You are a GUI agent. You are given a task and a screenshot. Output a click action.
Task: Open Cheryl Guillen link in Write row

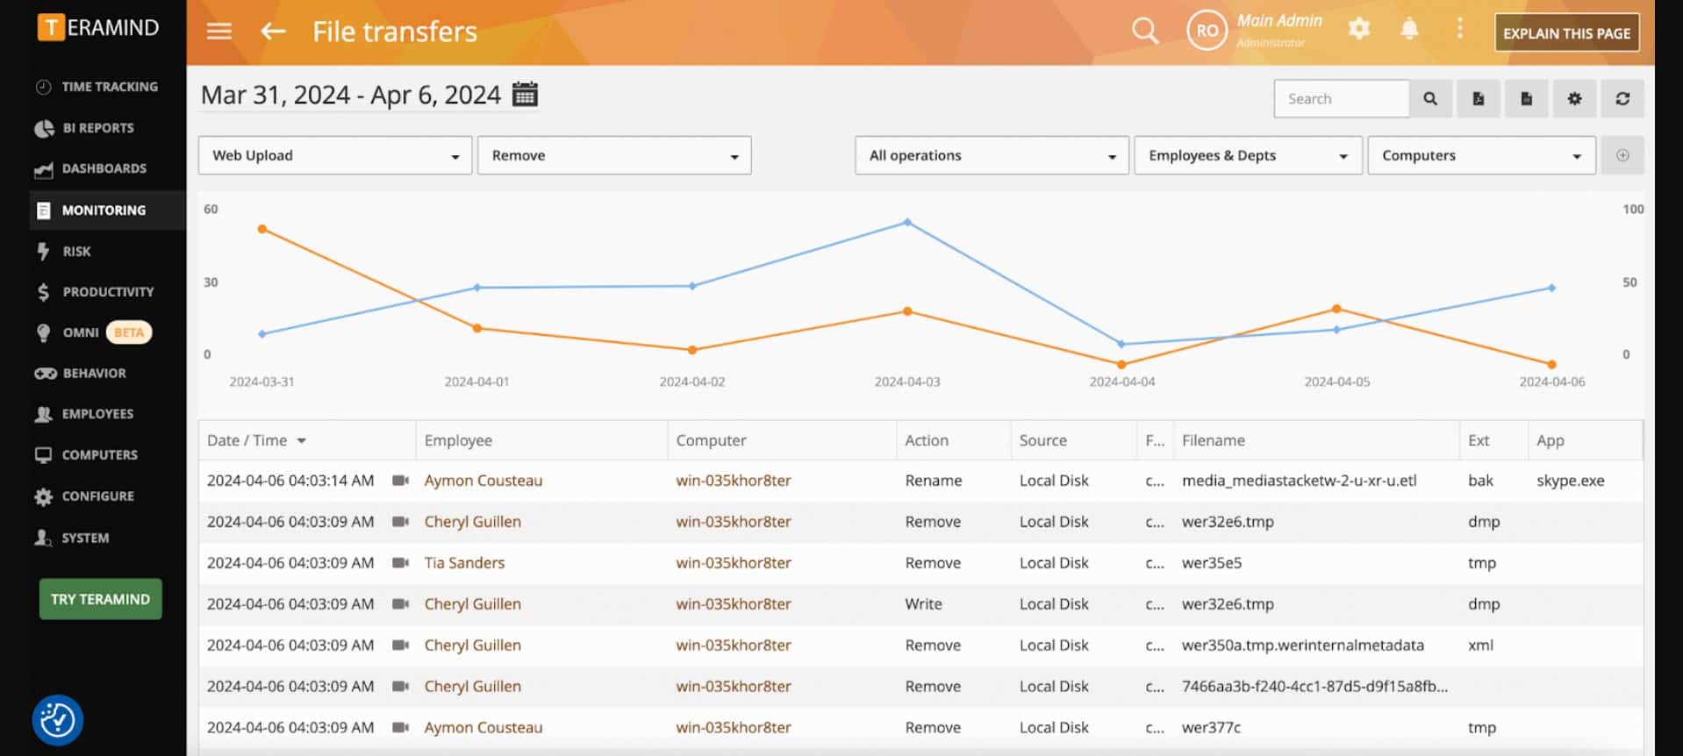tap(472, 604)
